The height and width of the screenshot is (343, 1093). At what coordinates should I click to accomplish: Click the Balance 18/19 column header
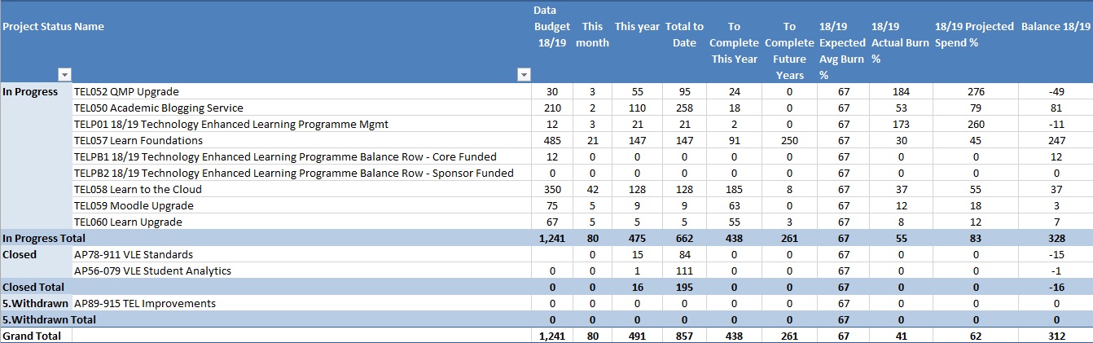(1055, 26)
